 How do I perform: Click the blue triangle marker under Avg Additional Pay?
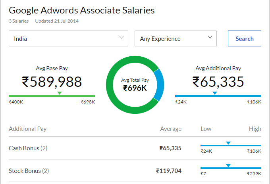click(x=215, y=93)
